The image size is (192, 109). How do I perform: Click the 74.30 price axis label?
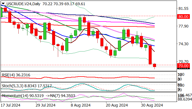tap(183, 44)
